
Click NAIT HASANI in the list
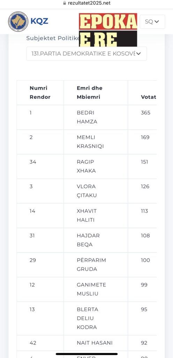click(x=95, y=343)
